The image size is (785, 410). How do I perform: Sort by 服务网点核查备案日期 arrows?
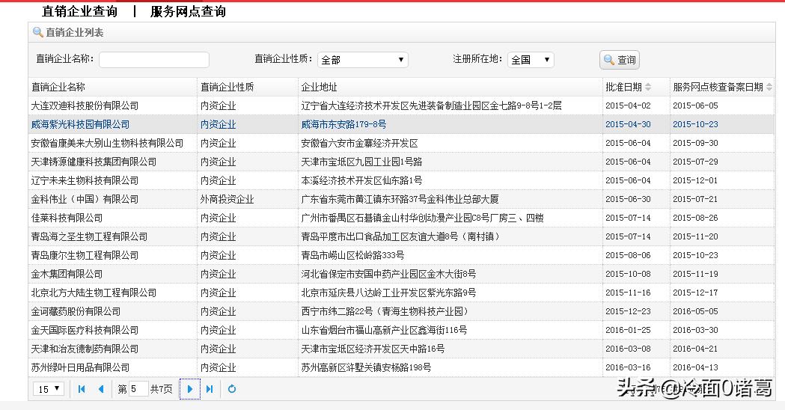769,87
